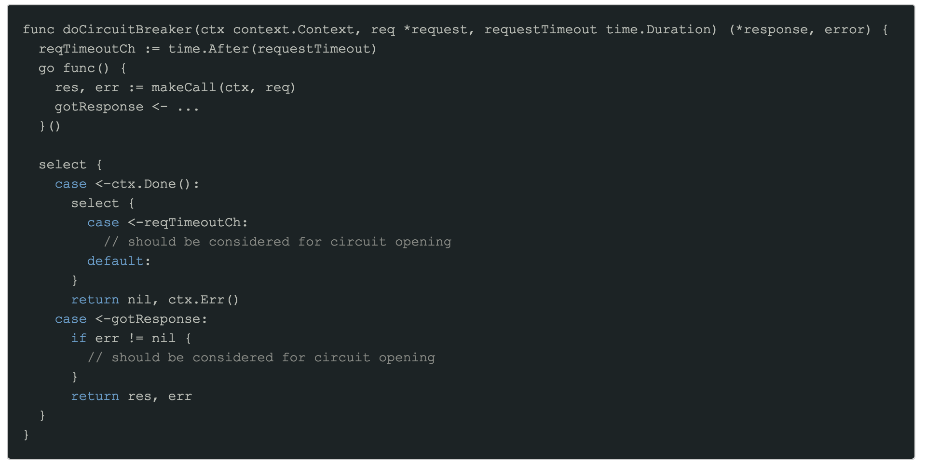Click makeCall(ctx, req) invocation
The width and height of the screenshot is (926, 466).
point(223,87)
